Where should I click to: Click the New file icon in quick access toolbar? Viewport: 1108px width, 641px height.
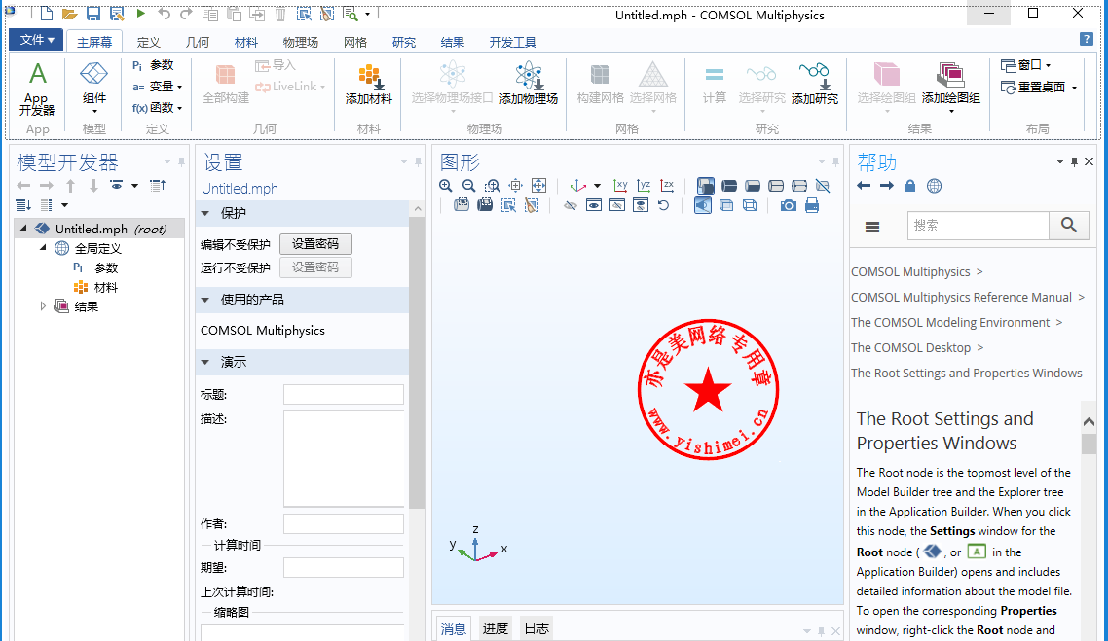(46, 14)
